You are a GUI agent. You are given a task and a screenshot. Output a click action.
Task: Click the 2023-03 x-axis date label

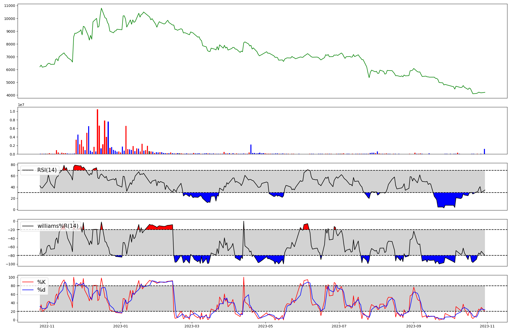pyautogui.click(x=192, y=326)
